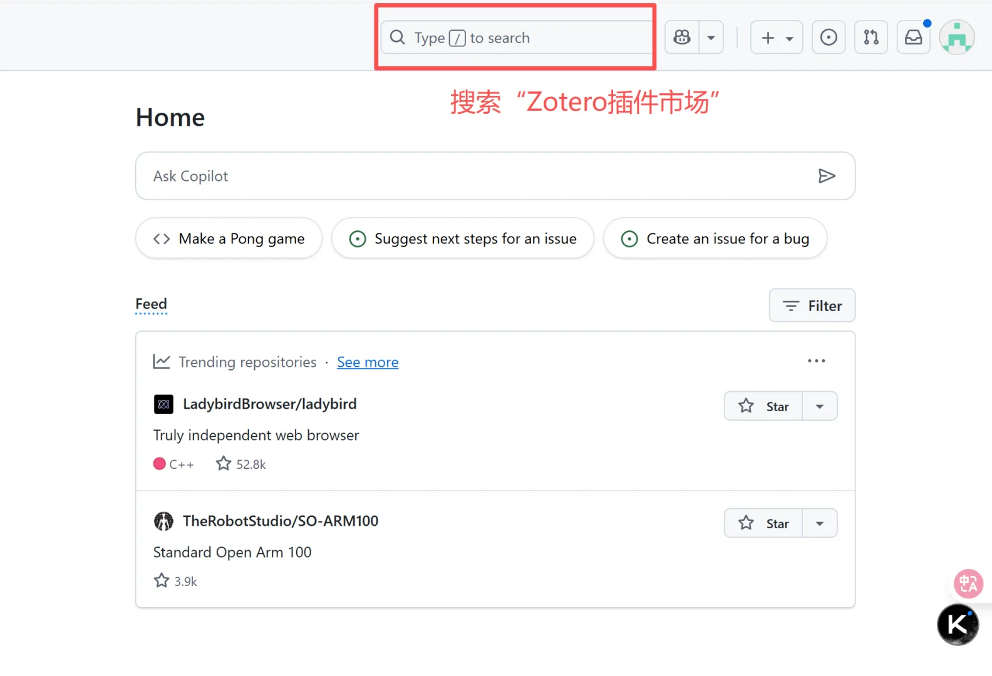The height and width of the screenshot is (676, 992).
Task: Focus the 'Type / to search' field
Action: [517, 38]
